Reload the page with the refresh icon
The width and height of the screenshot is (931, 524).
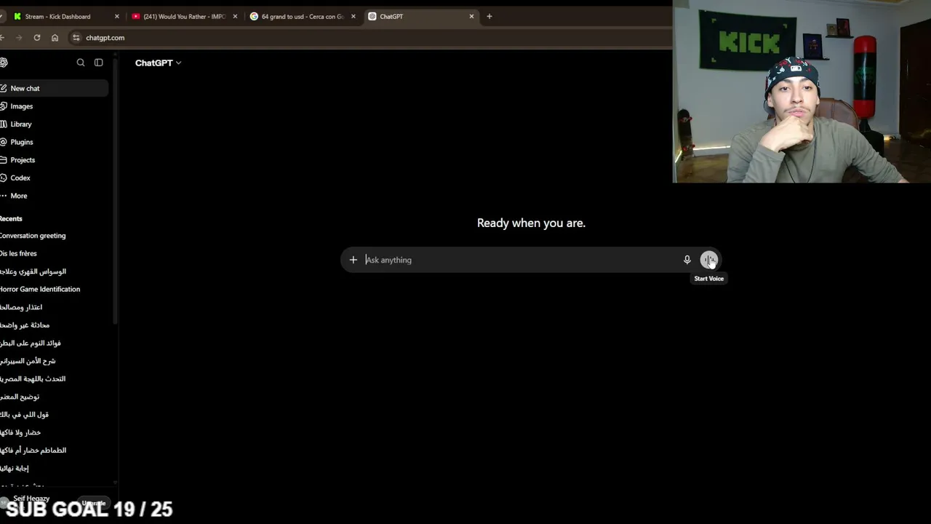pyautogui.click(x=37, y=38)
